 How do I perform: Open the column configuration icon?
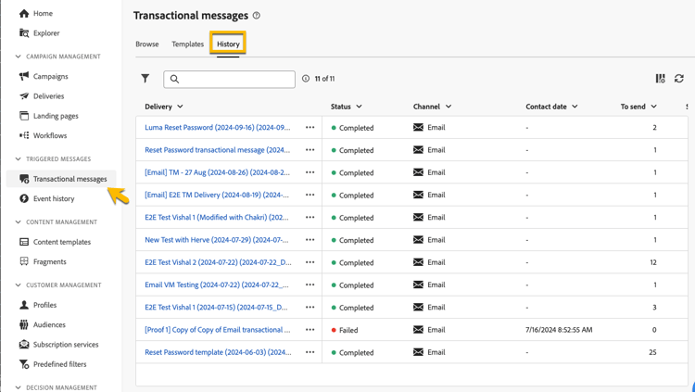click(660, 79)
